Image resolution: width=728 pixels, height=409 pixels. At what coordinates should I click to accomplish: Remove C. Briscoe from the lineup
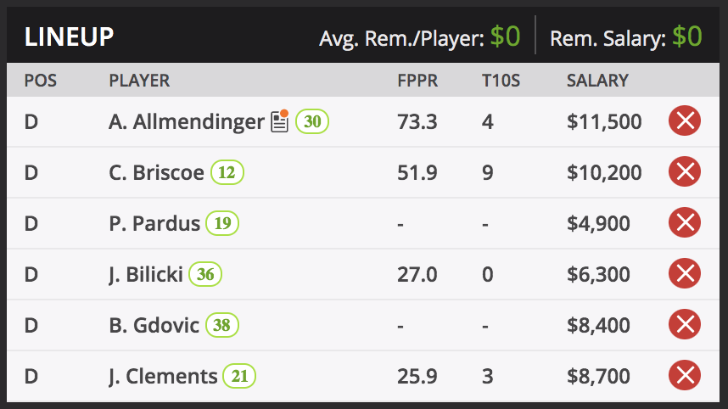tap(685, 172)
